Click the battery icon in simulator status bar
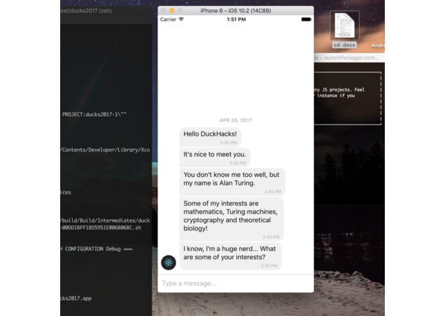The image size is (445, 316). (x=306, y=19)
